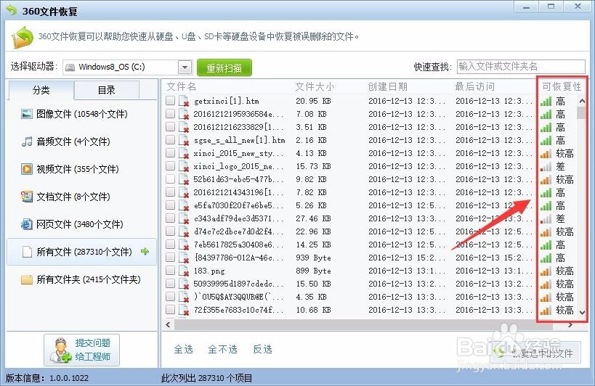The image size is (595, 386).
Task: Click the engineer doctor icon
Action: [x=61, y=350]
